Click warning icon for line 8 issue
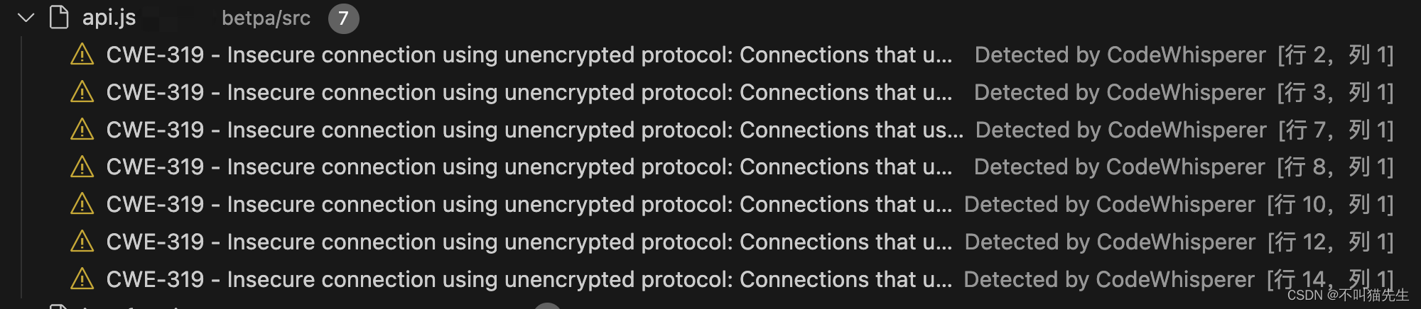 pos(82,167)
